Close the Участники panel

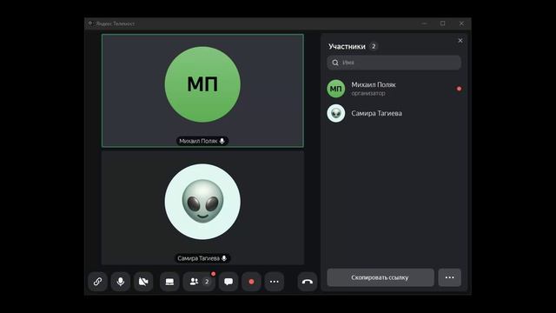pos(460,41)
